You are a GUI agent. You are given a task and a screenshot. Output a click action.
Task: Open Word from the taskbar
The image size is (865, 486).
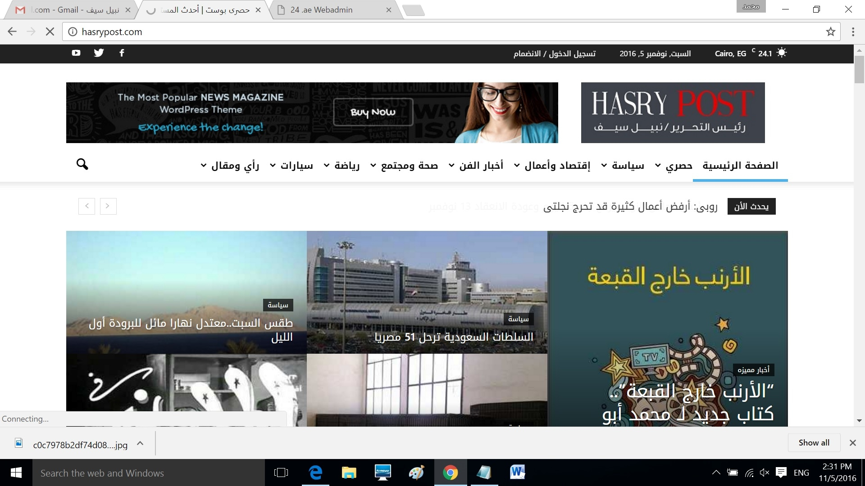point(517,473)
